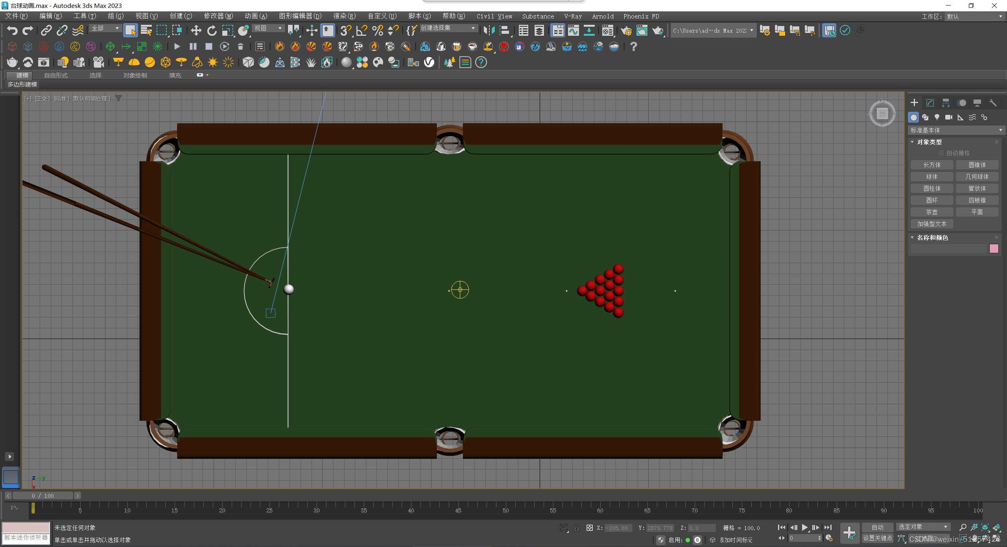Click the Cameras category icon
1007x547 pixels.
point(949,117)
